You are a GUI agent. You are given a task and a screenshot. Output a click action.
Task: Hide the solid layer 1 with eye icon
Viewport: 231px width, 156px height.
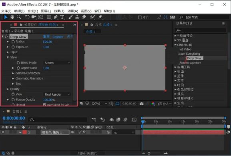click(3, 132)
